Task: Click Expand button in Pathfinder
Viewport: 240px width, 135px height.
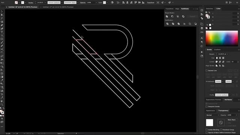Action: tap(192, 16)
